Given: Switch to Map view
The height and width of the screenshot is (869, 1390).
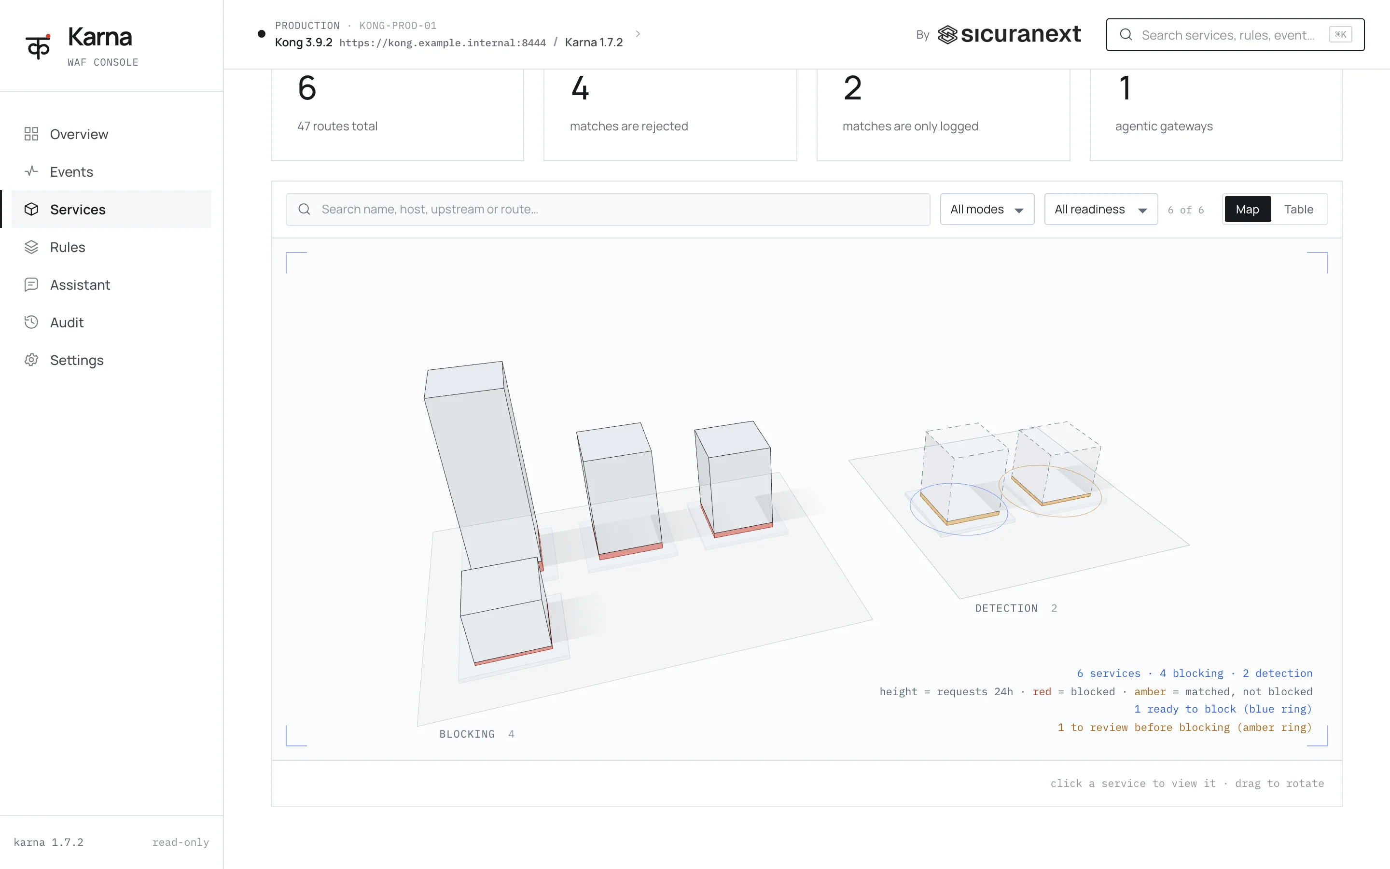Looking at the screenshot, I should click(1247, 209).
